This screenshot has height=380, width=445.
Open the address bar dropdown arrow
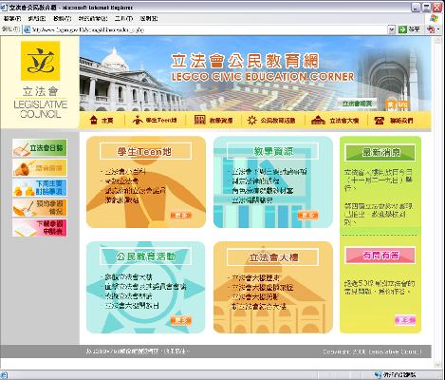pyautogui.click(x=392, y=29)
